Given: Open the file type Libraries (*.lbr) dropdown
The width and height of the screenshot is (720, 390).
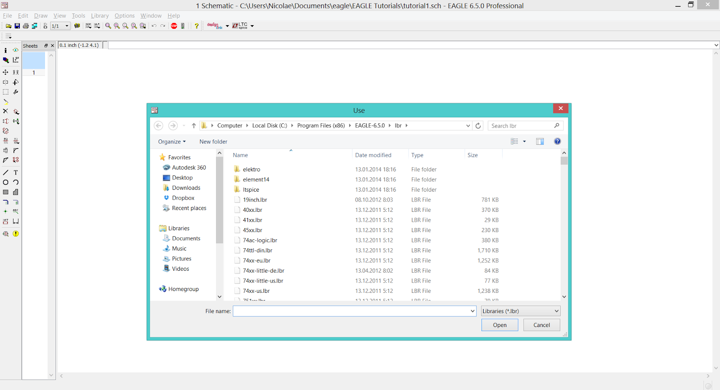Looking at the screenshot, I should pyautogui.click(x=521, y=311).
